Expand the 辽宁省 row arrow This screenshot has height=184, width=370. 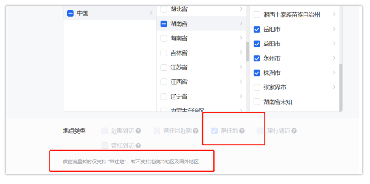point(241,96)
